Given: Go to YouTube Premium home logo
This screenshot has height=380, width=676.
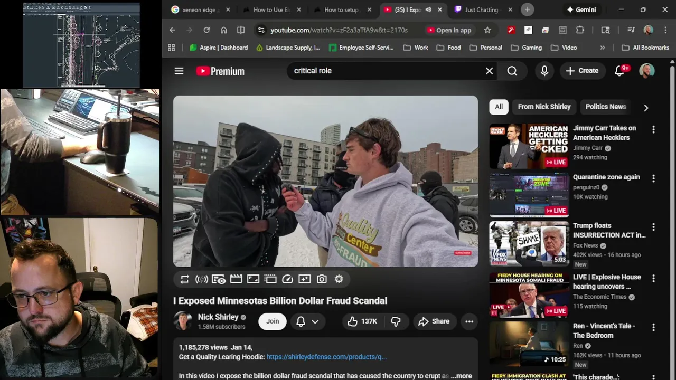Looking at the screenshot, I should tap(220, 71).
